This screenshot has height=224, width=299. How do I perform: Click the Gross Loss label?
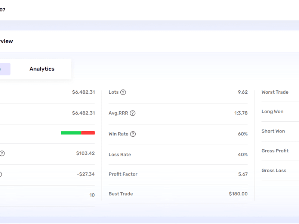tap(274, 171)
